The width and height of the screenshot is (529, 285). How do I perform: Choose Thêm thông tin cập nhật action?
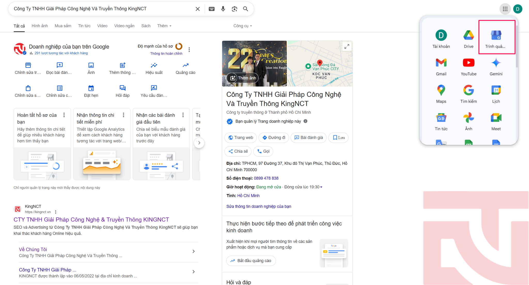pos(122,68)
